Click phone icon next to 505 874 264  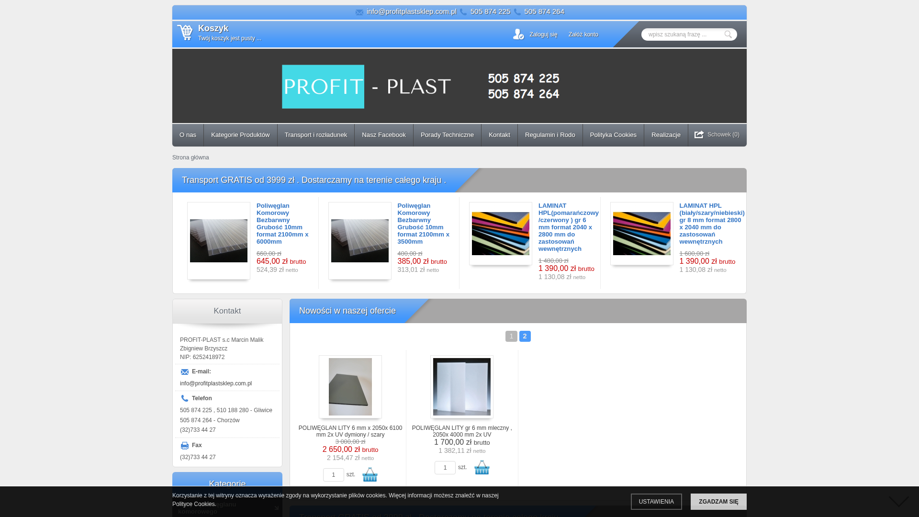[x=517, y=12]
